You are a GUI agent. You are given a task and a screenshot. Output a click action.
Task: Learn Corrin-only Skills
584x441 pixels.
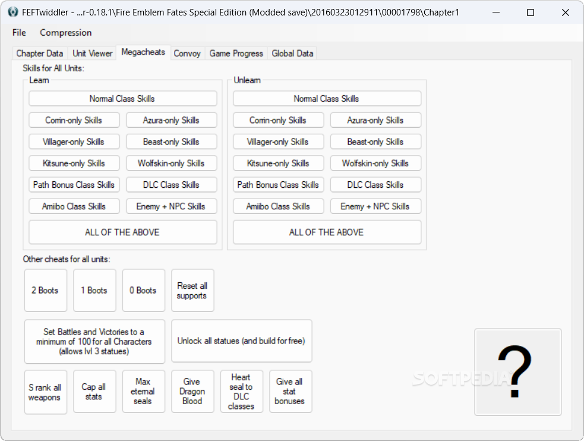(74, 120)
